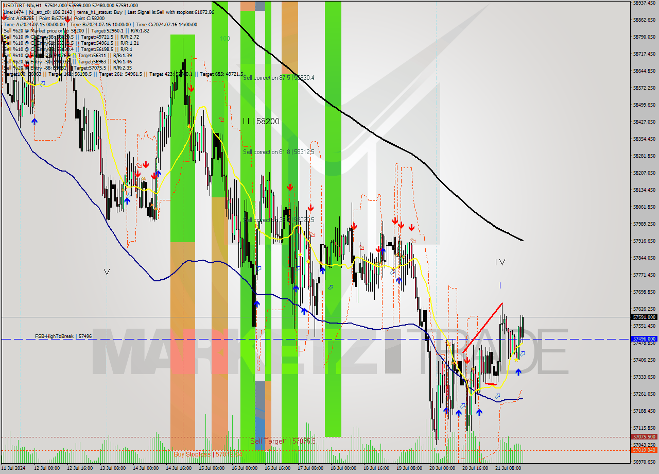
Task: Click the 'Time A:2024.07.15 00:00:00' line
Action: (x=34, y=24)
